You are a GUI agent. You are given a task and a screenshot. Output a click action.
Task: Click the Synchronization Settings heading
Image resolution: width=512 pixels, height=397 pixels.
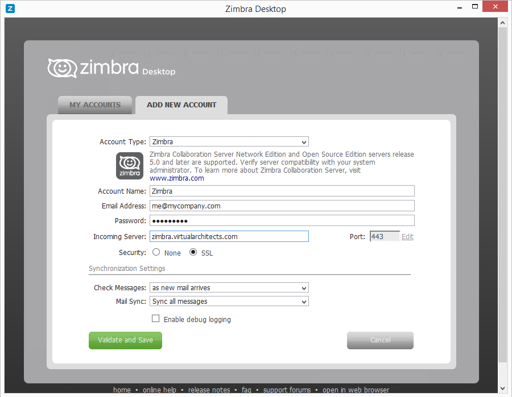click(127, 268)
